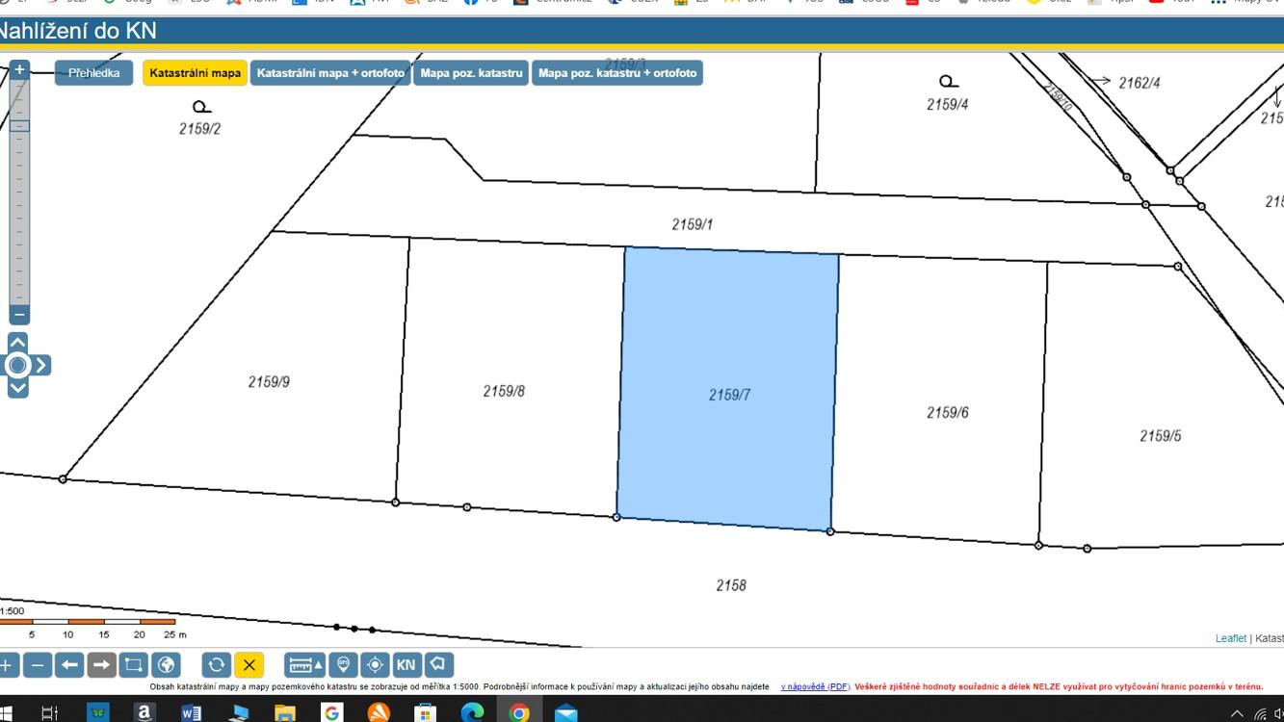Zoom out using minus below the zoom slider

point(19,315)
